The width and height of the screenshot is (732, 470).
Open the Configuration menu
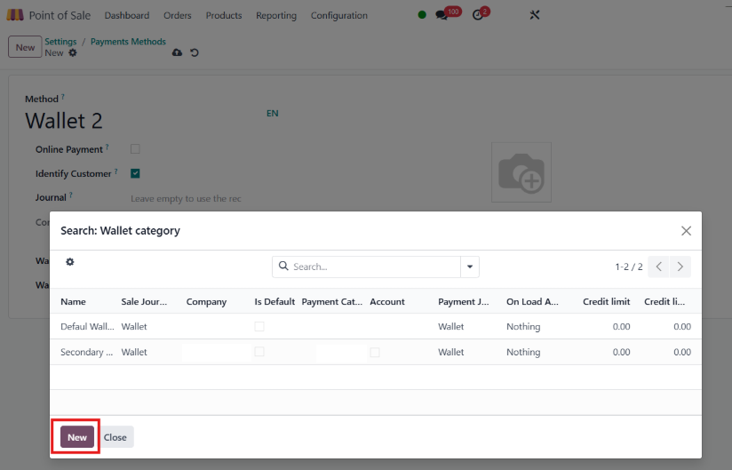pyautogui.click(x=338, y=15)
